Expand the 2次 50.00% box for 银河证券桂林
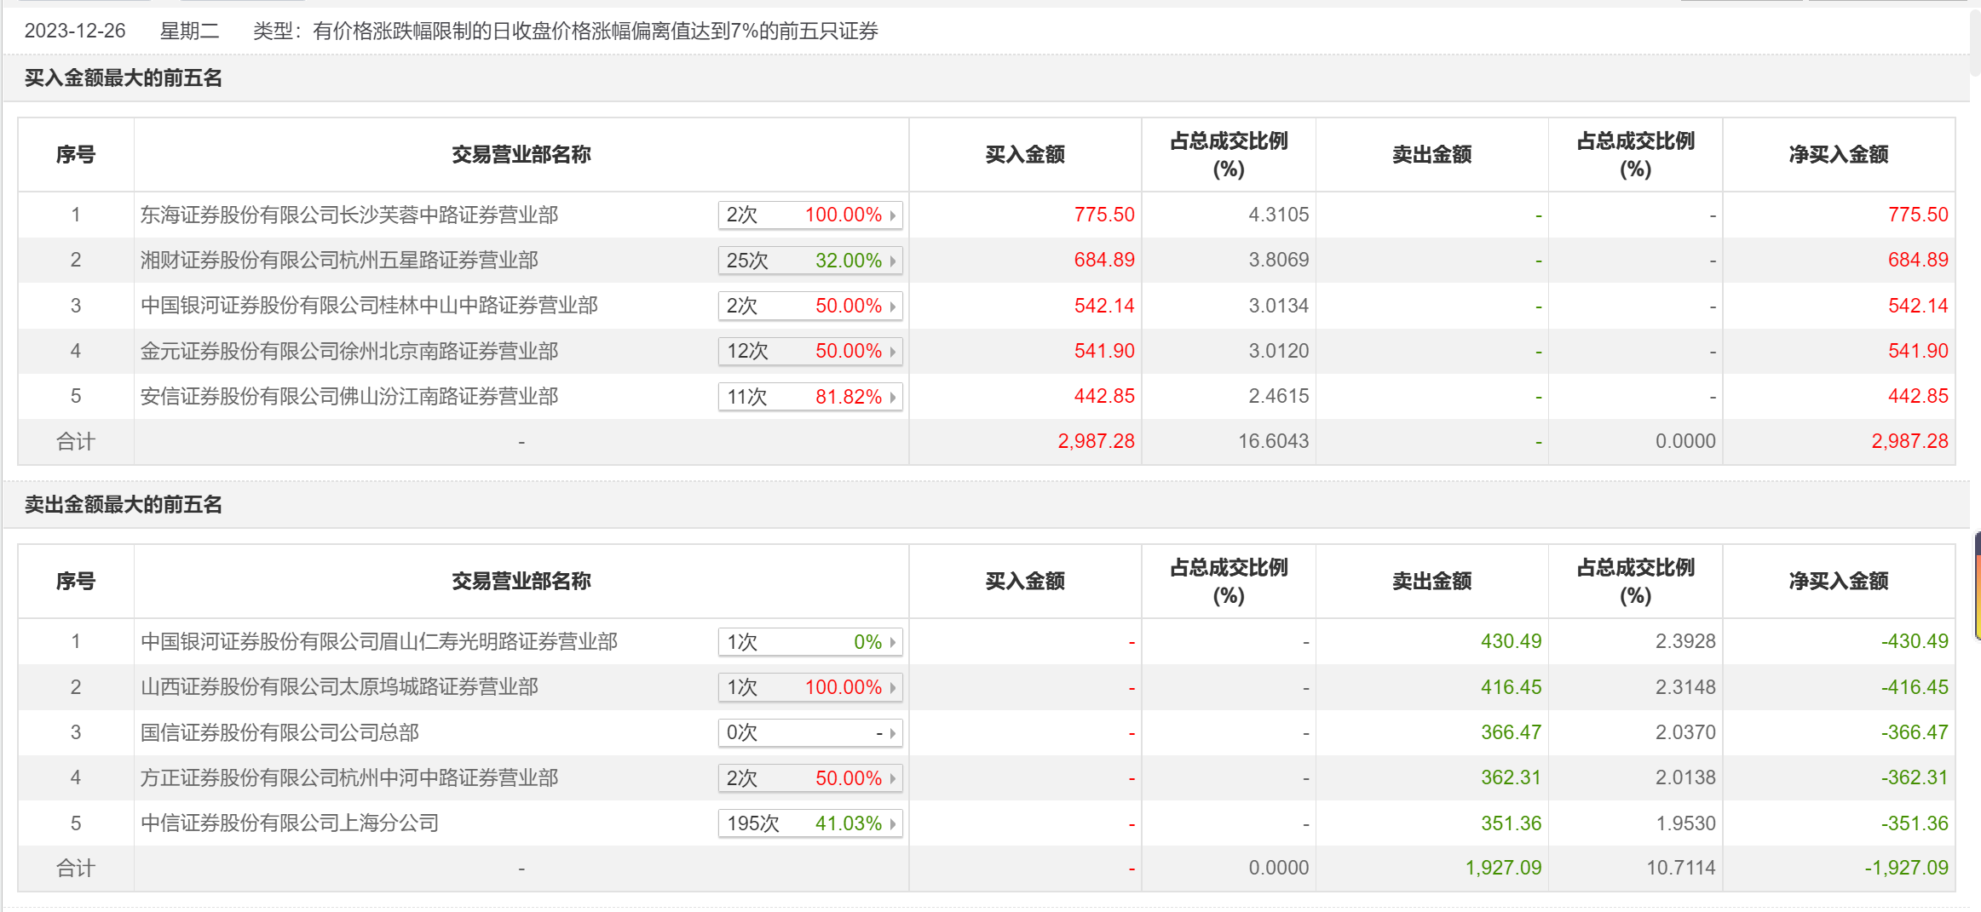1981x912 pixels. 810,305
